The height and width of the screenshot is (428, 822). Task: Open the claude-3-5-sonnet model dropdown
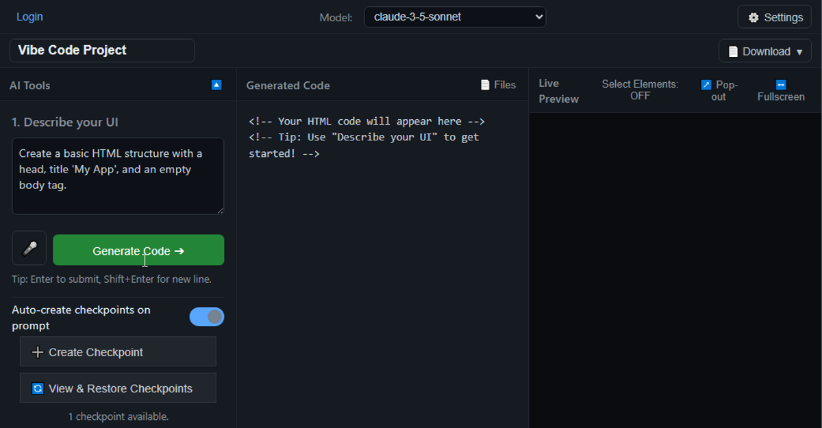pyautogui.click(x=455, y=17)
